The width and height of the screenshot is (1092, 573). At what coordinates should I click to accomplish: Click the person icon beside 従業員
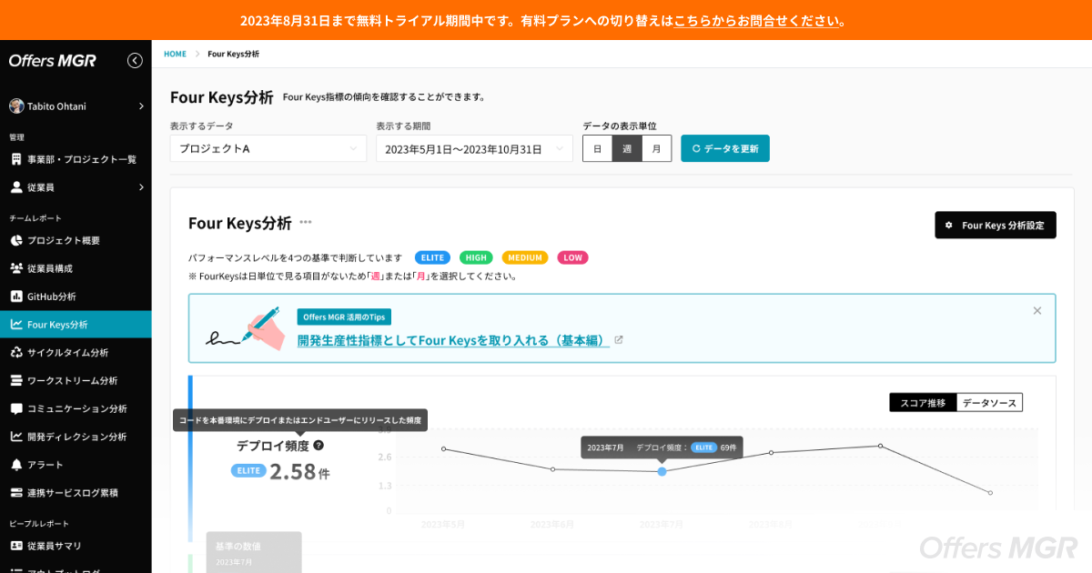coord(16,187)
